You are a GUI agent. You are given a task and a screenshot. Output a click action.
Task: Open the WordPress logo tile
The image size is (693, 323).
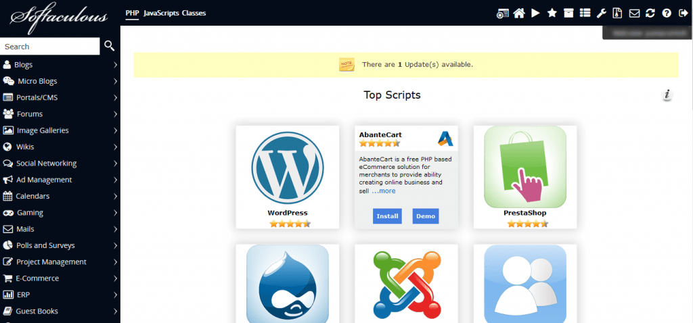(287, 168)
